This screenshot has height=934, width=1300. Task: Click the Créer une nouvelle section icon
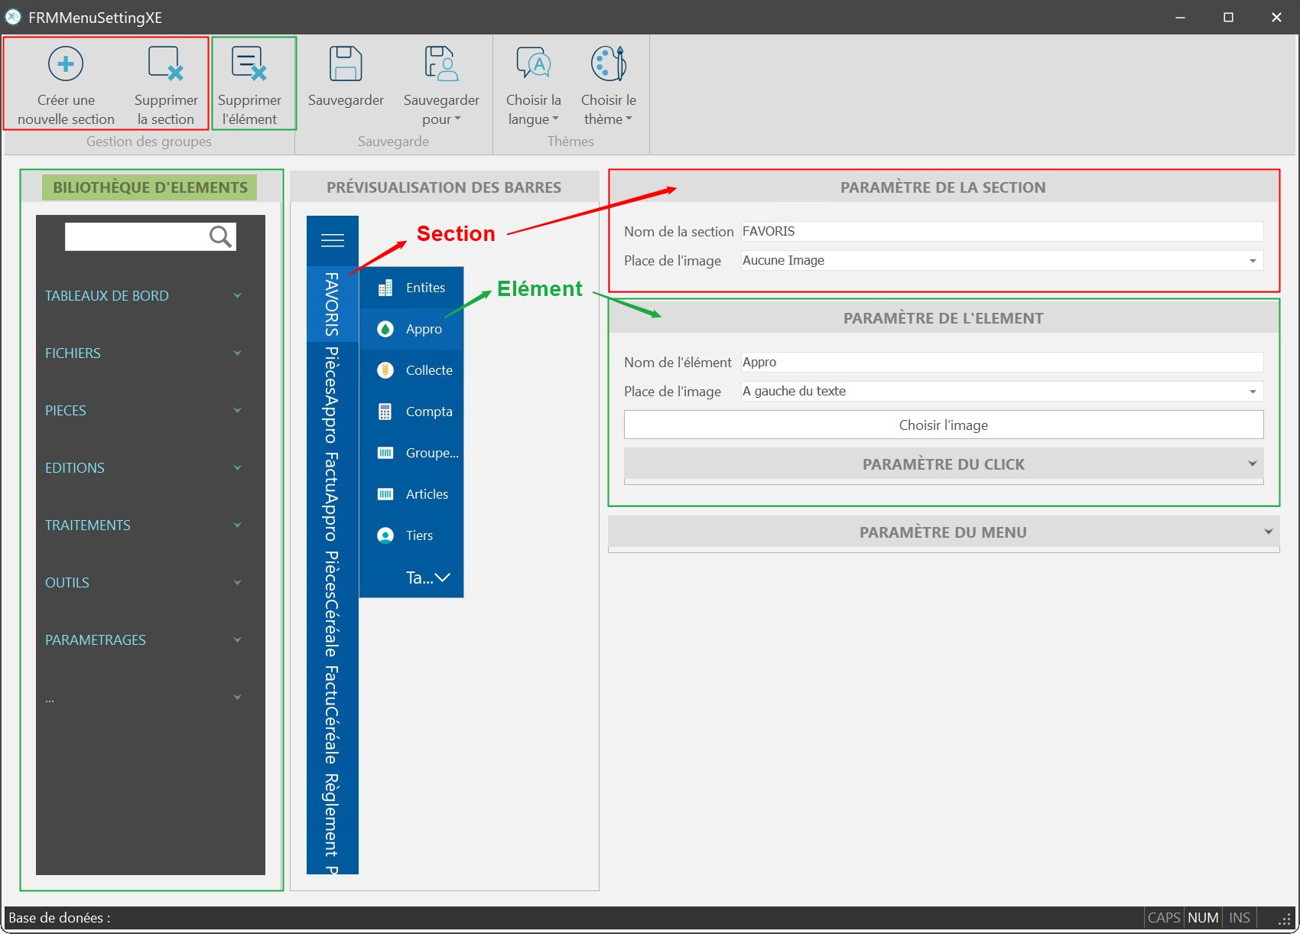click(x=66, y=63)
